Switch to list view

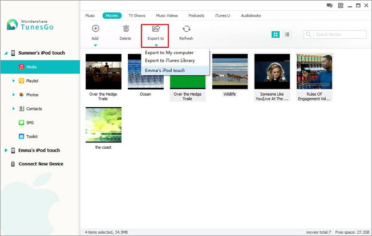287,35
